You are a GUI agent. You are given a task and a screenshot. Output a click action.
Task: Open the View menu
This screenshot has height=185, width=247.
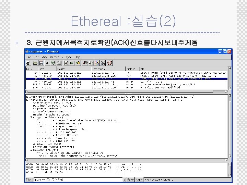[x=45, y=57]
